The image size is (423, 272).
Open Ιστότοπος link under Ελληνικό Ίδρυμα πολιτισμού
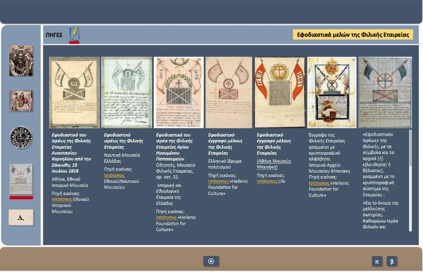(x=218, y=181)
